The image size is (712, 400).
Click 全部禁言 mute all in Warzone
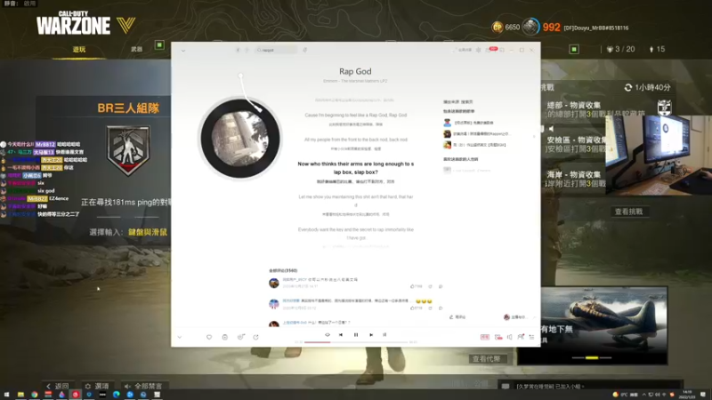pyautogui.click(x=143, y=386)
